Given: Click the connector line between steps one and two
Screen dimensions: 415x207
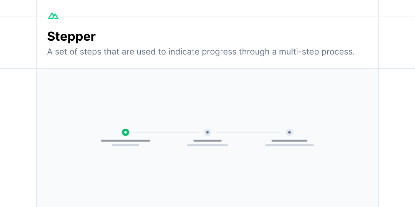Looking at the screenshot, I should click(167, 132).
